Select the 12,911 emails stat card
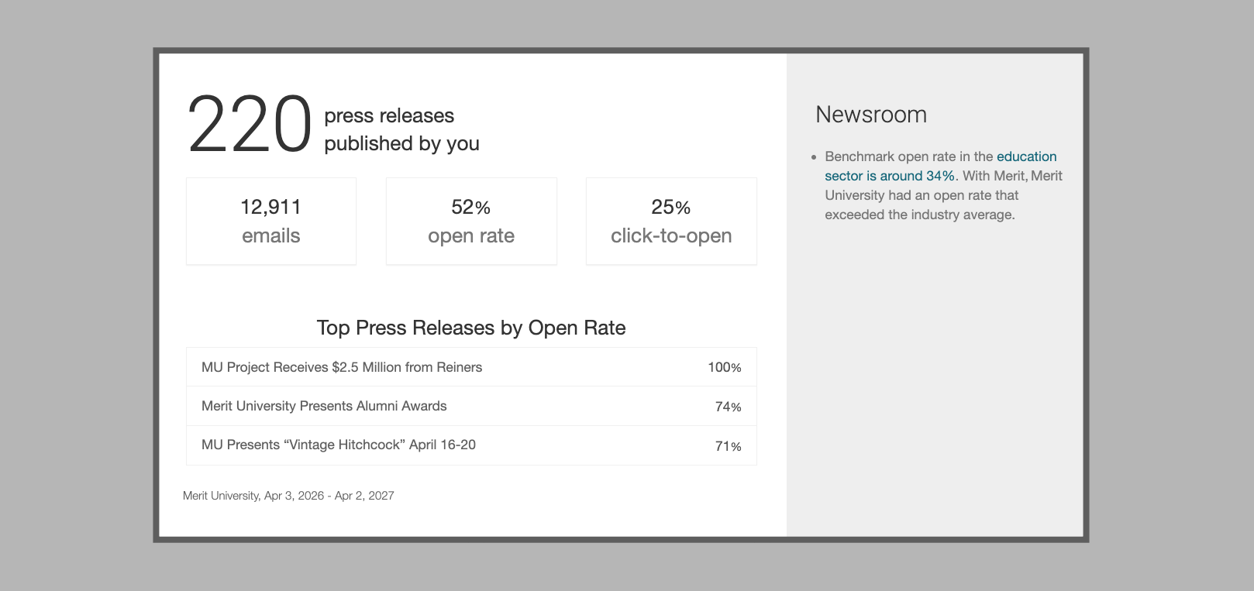The image size is (1254, 591). pyautogui.click(x=270, y=222)
